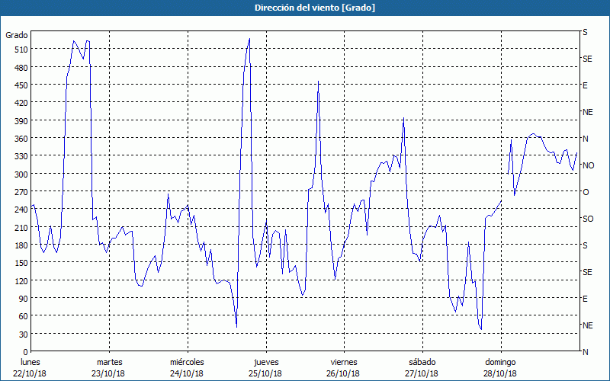This screenshot has width=610, height=381.
Task: Click the "martes" day label
Action: click(110, 363)
